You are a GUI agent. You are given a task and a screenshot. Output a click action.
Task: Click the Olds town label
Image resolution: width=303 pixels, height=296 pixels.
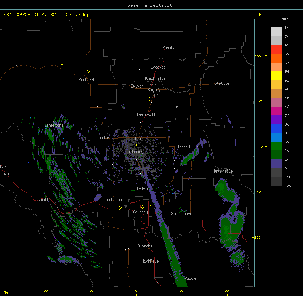[x=136, y=139]
